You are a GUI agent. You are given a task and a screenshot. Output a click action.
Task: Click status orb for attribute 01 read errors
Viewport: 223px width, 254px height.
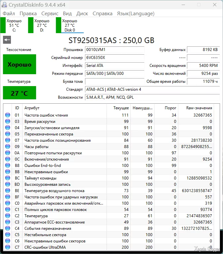click(8, 115)
